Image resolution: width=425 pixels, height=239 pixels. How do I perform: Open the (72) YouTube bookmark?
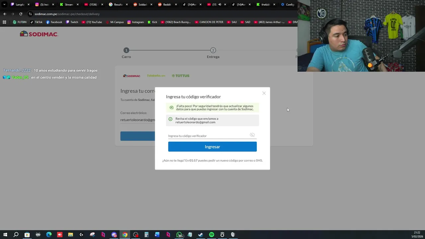click(92, 22)
